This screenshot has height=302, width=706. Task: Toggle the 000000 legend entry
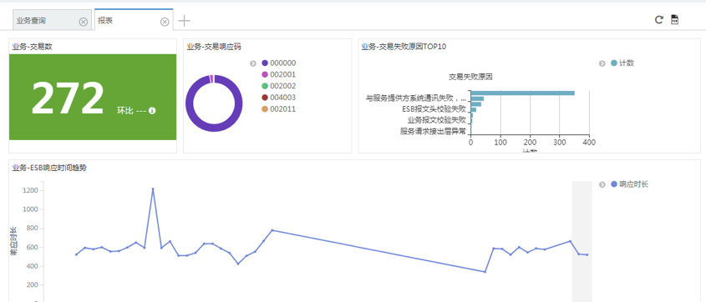click(x=279, y=63)
